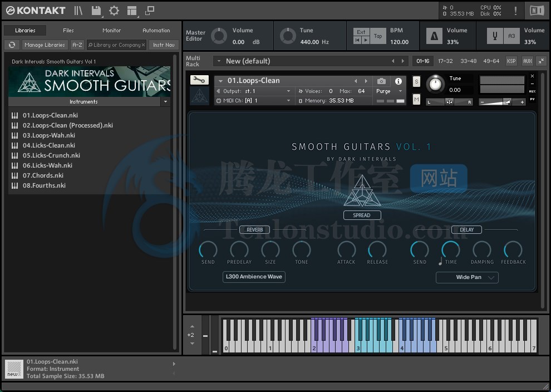Toggle the REVERB effect button
551x392 pixels.
click(x=254, y=229)
